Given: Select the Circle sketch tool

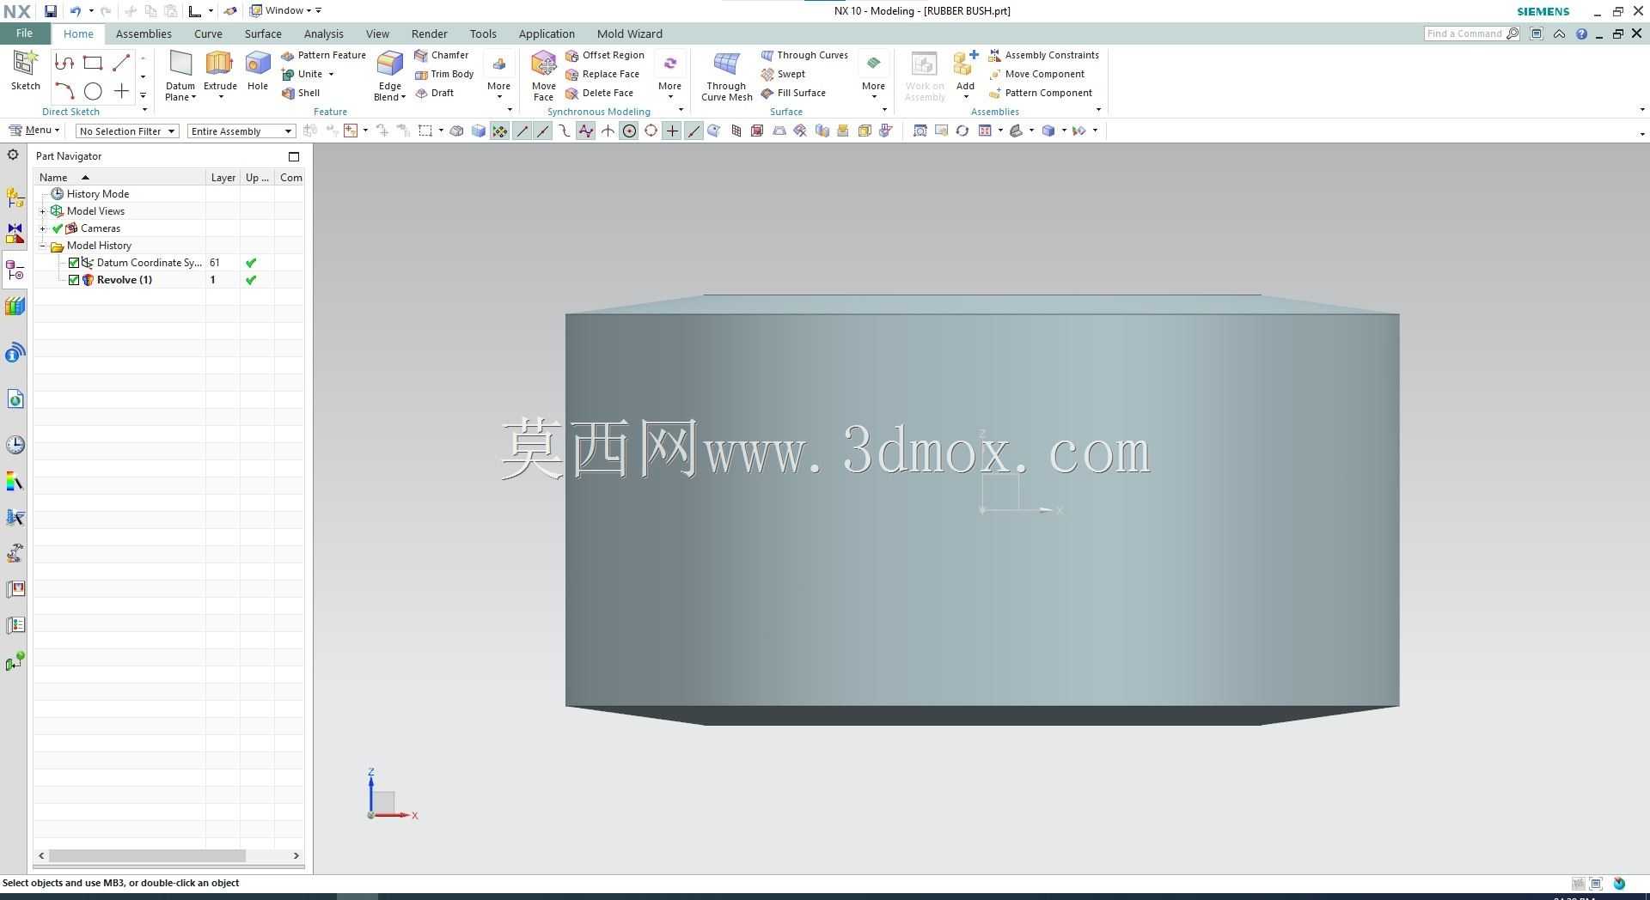Looking at the screenshot, I should coord(93,91).
